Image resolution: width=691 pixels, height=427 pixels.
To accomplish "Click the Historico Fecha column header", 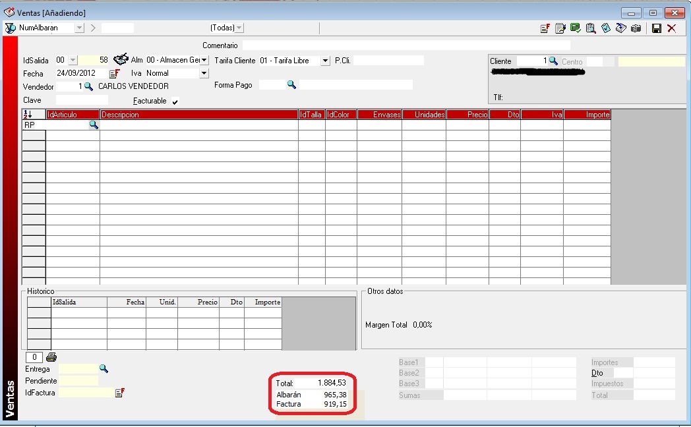I will click(x=127, y=302).
